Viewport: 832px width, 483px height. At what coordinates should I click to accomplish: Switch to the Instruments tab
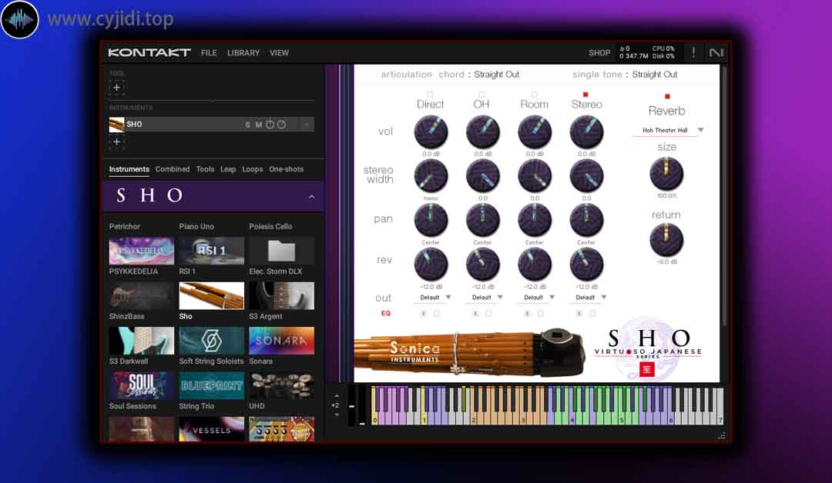(x=129, y=169)
